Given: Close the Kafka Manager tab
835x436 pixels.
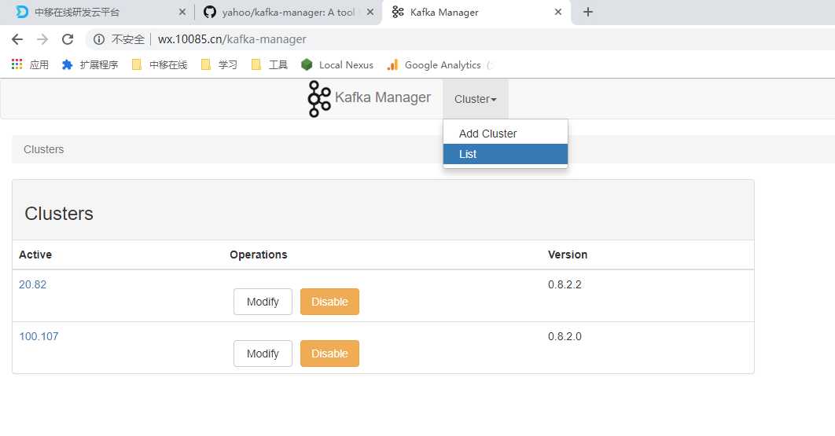Looking at the screenshot, I should pyautogui.click(x=558, y=12).
